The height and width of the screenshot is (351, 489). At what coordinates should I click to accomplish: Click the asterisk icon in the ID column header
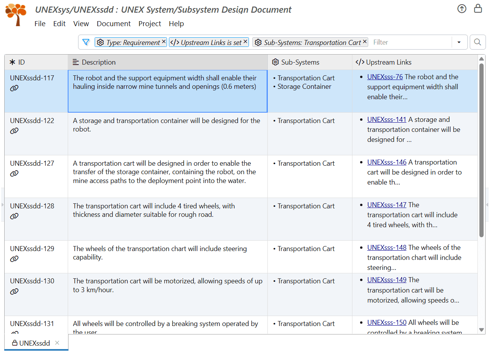[x=10, y=62]
